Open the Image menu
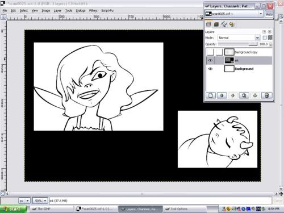The image size is (284, 213). (46, 11)
